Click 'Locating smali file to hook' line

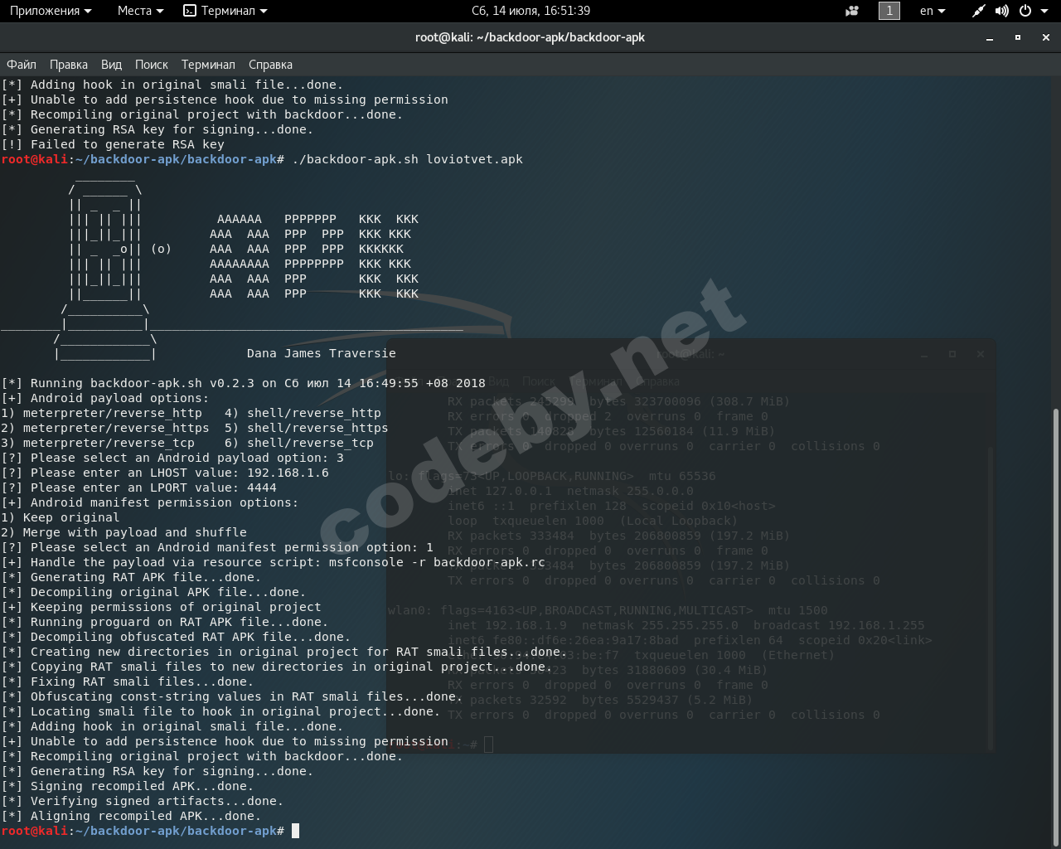pos(220,711)
